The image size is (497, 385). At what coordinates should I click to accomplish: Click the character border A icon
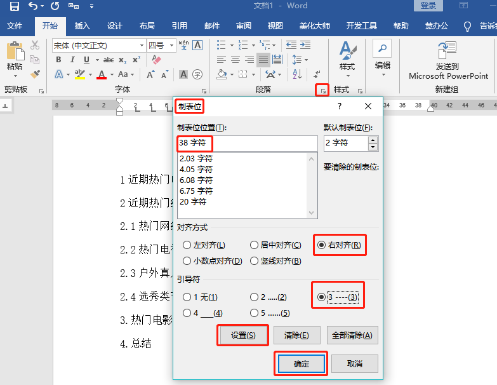pyautogui.click(x=197, y=45)
